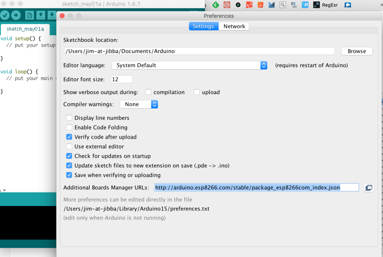The image size is (383, 257).
Task: Click the Additional Boards Manager URLs field
Action: tap(256, 188)
